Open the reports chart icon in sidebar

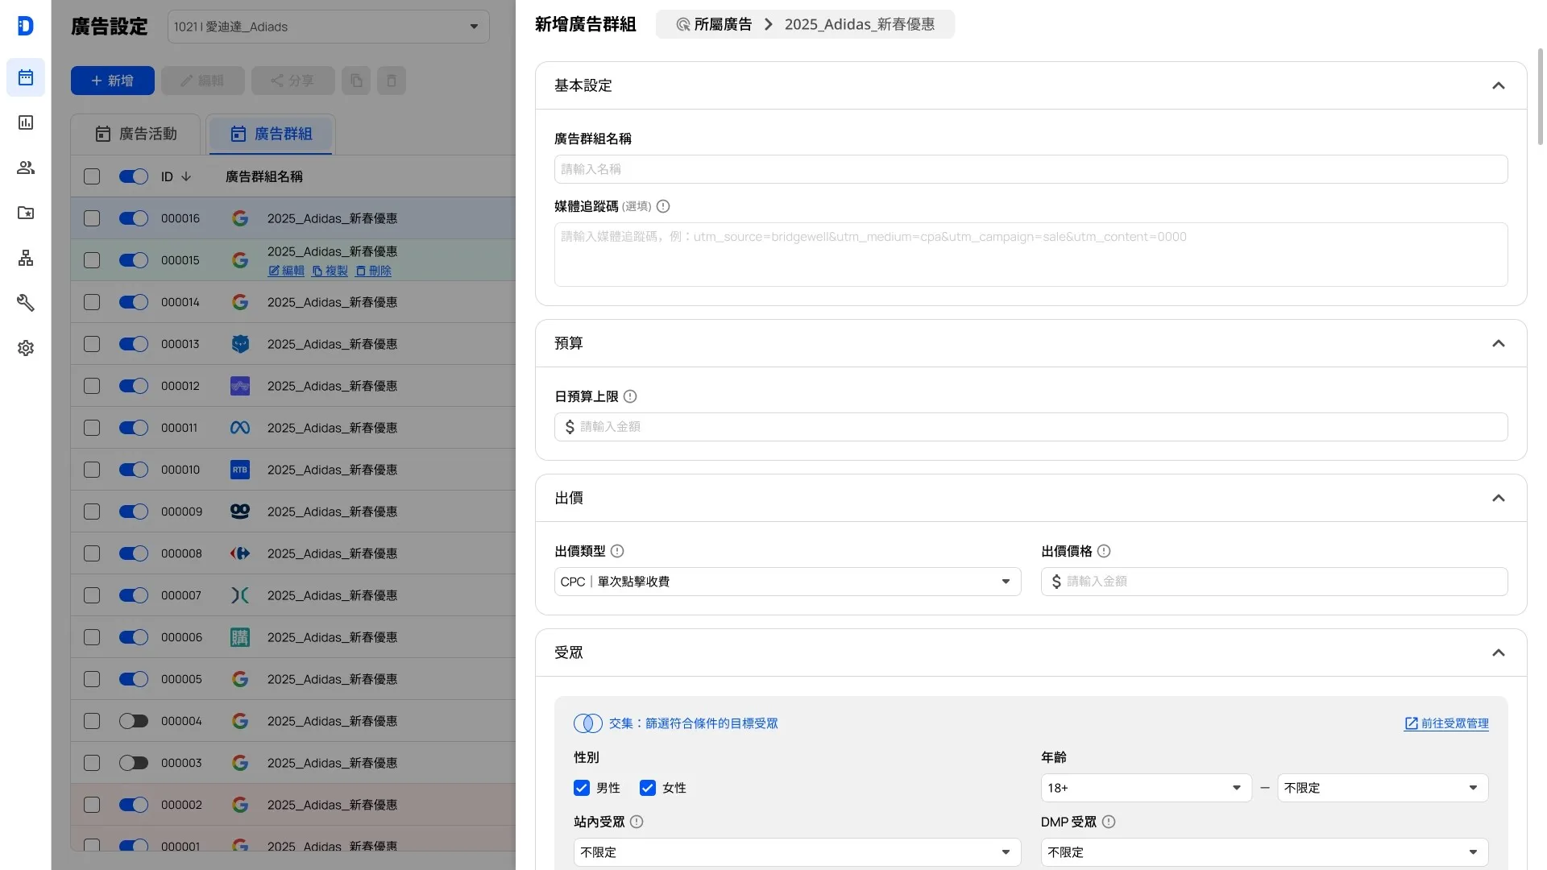pyautogui.click(x=26, y=122)
